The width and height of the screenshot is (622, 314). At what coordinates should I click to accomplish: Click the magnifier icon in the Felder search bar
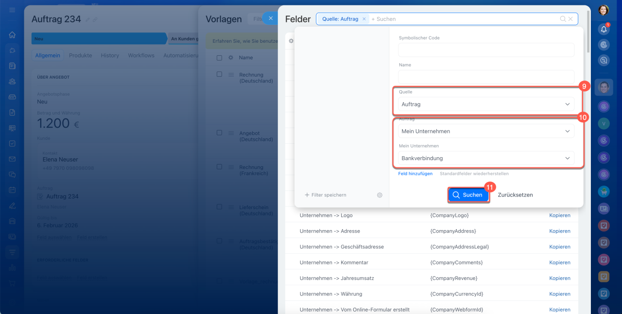coord(563,19)
